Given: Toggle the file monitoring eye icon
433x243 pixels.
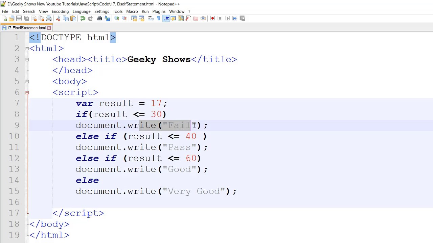Looking at the screenshot, I should [x=203, y=18].
